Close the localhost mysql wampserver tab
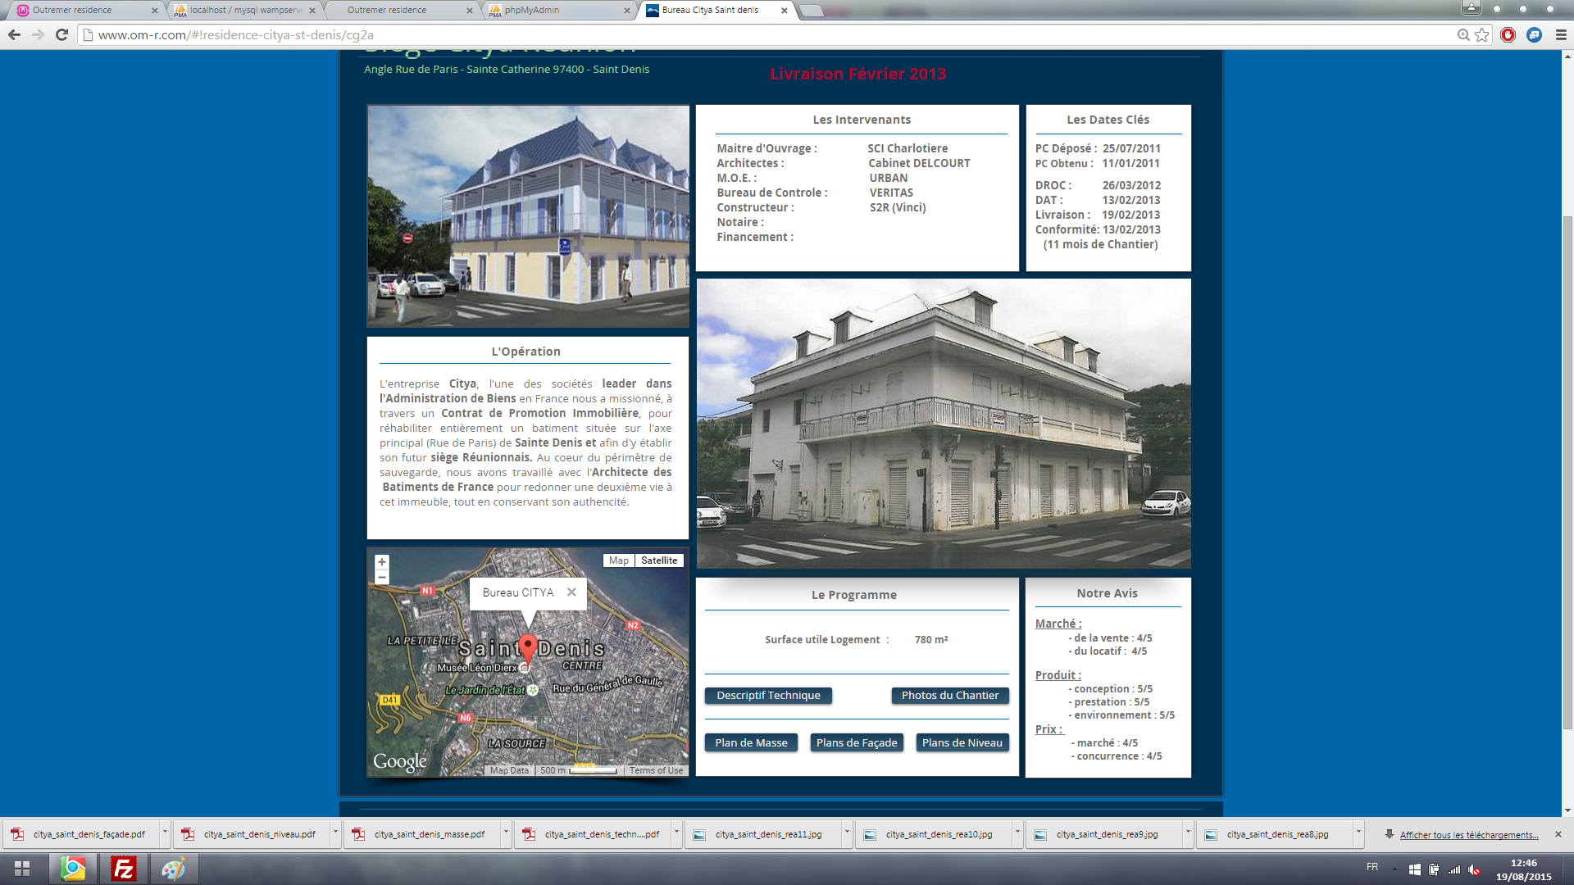Screen dimensions: 1574x885 (312, 11)
